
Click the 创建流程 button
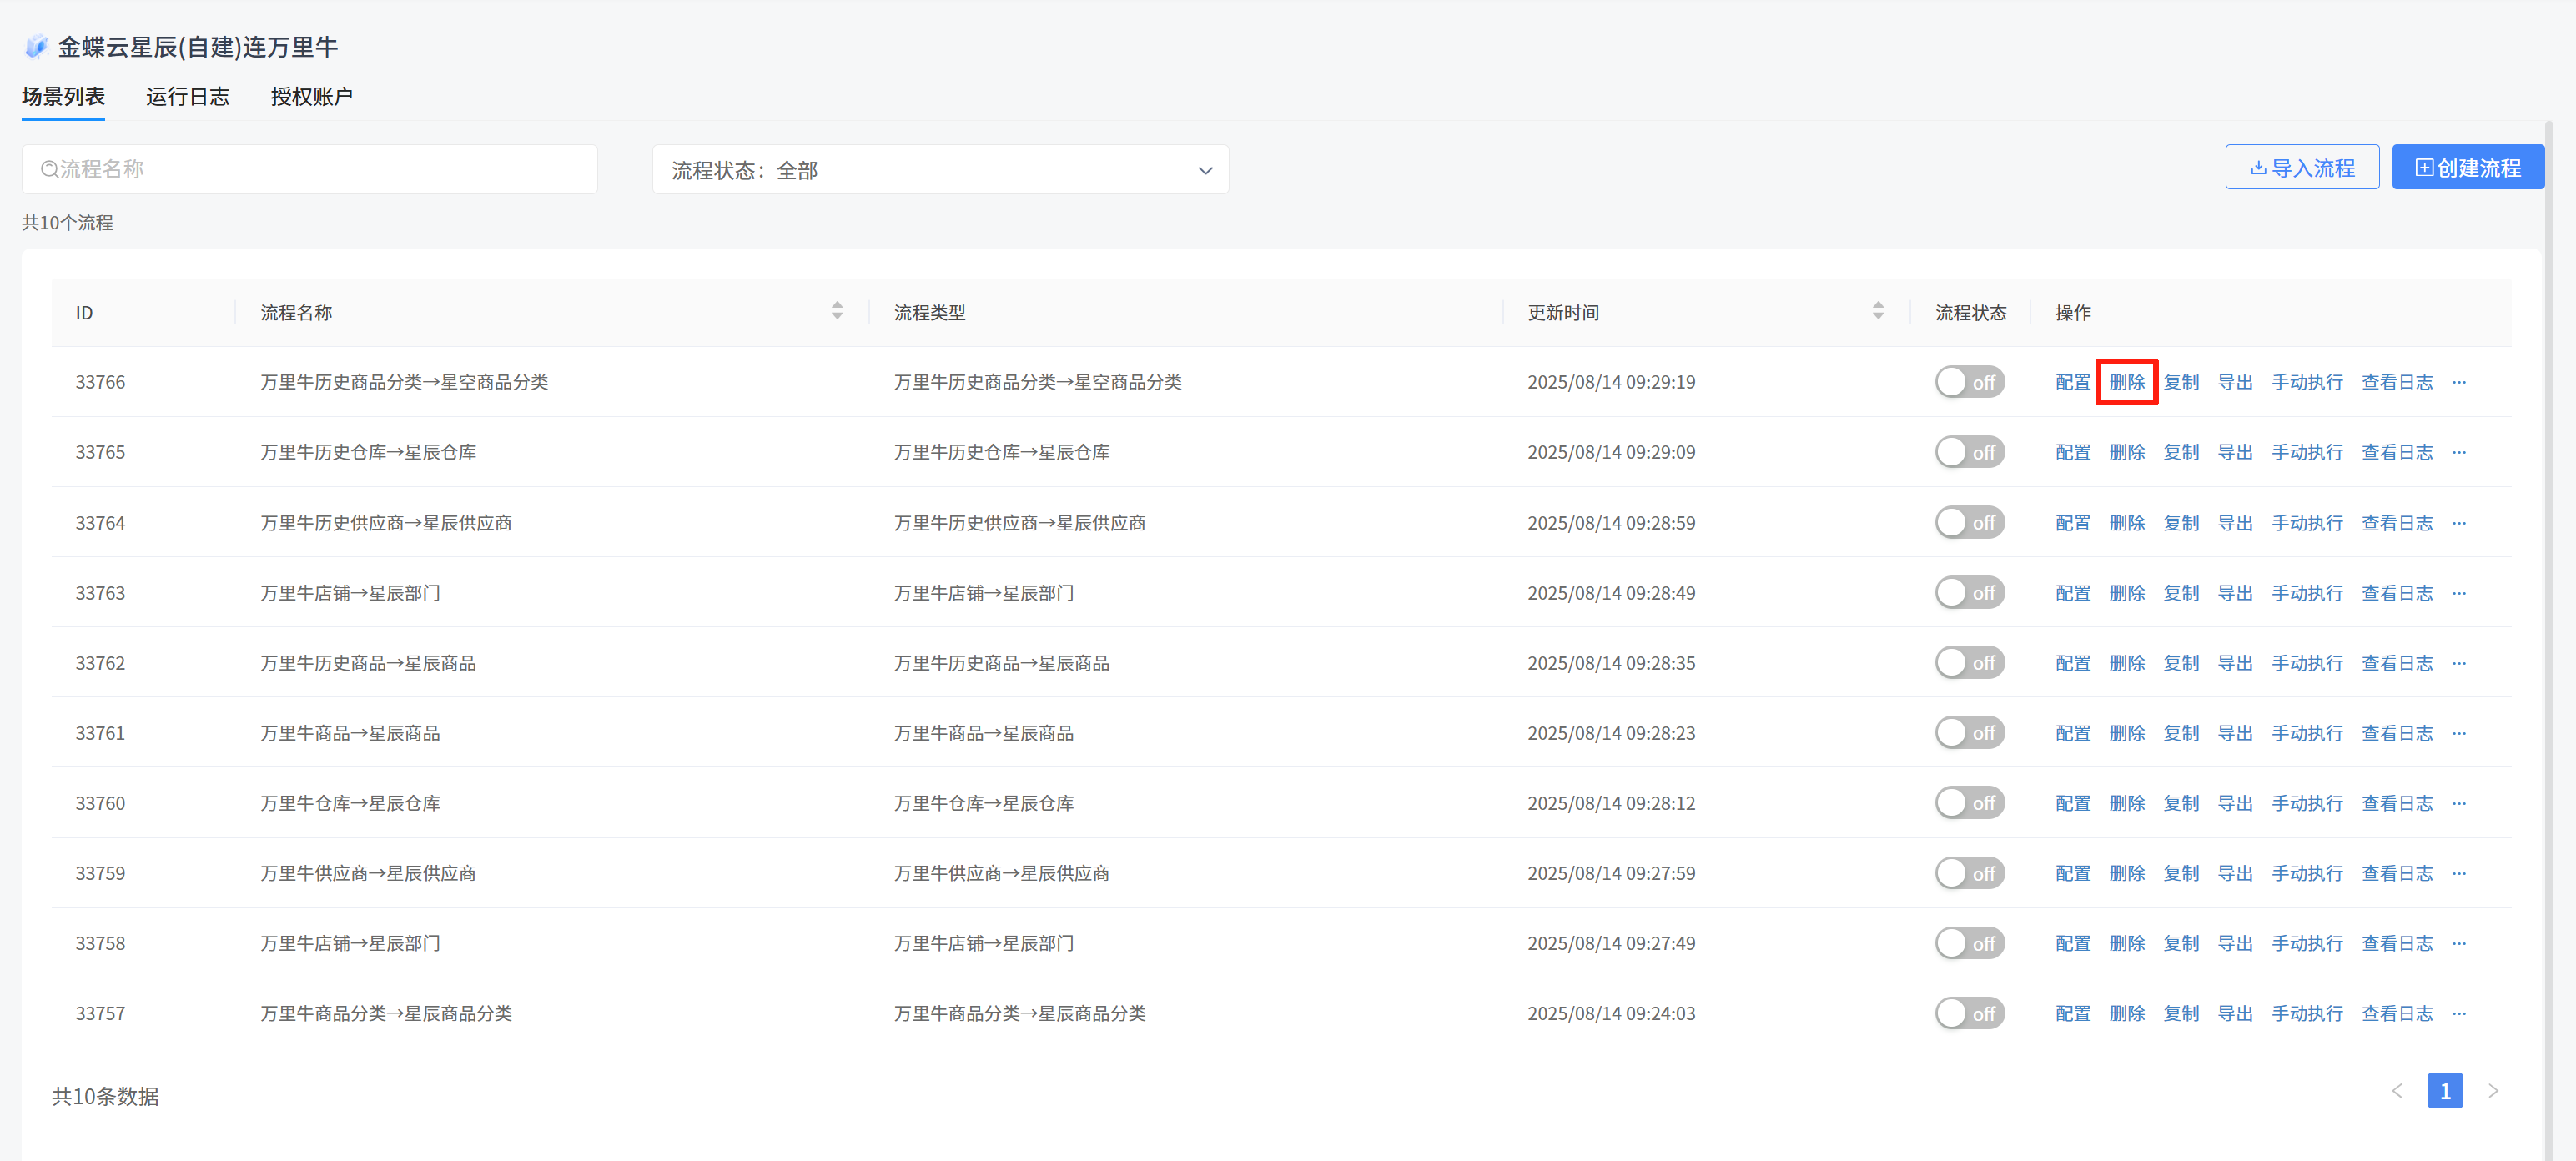tap(2467, 168)
